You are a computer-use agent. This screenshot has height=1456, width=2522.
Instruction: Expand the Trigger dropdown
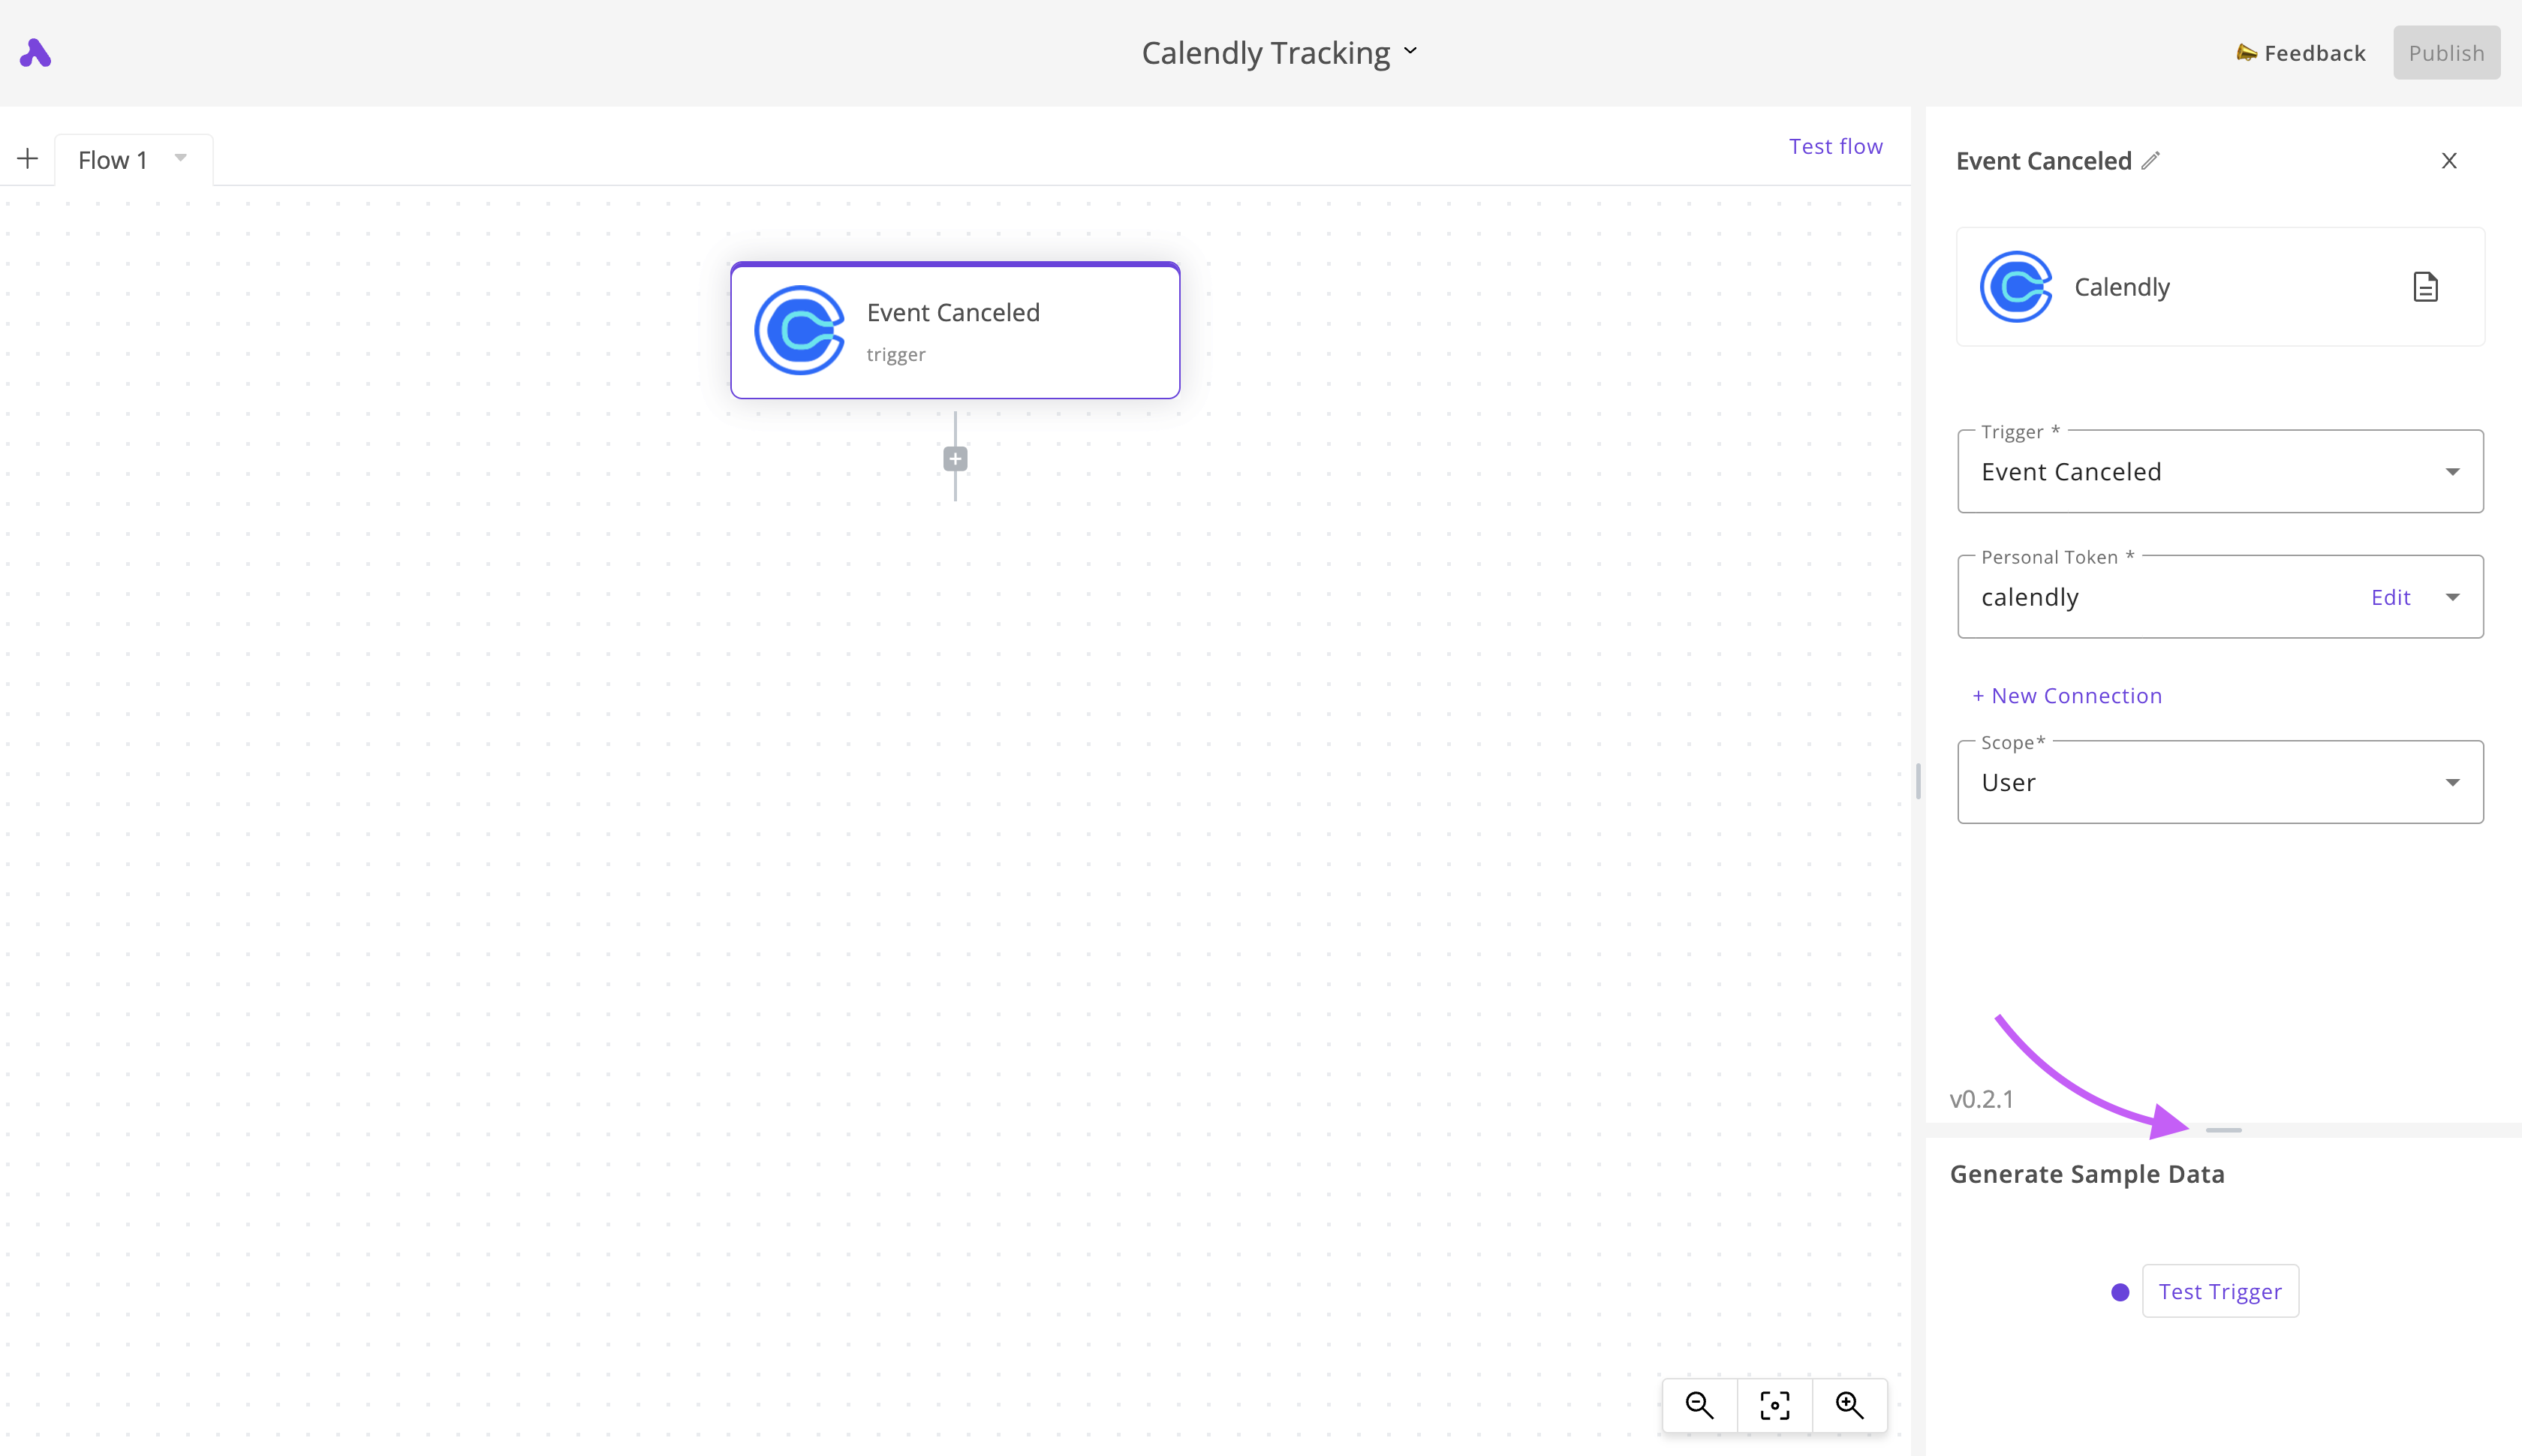(2452, 472)
